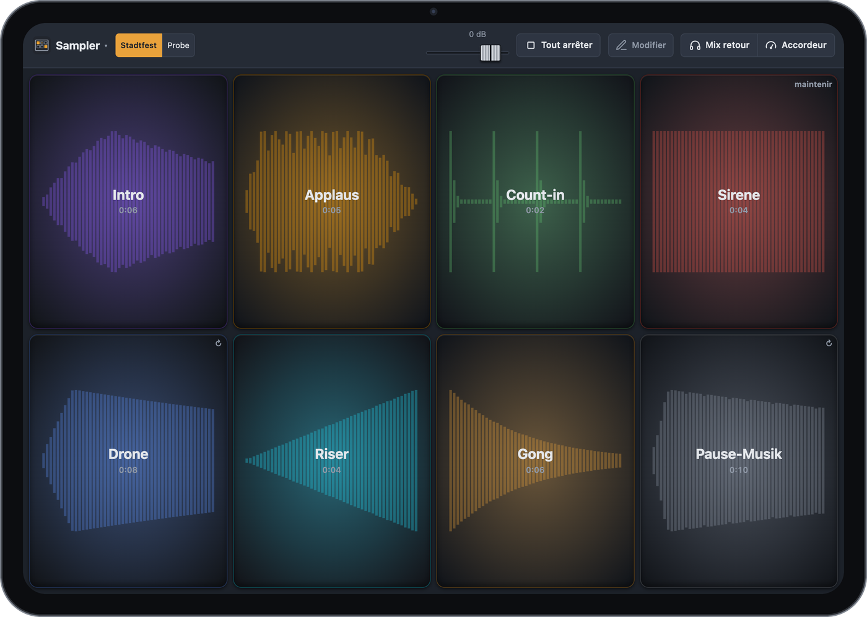The width and height of the screenshot is (867, 617).
Task: Click the "maintenir" label on Sirene pad
Action: click(x=813, y=84)
